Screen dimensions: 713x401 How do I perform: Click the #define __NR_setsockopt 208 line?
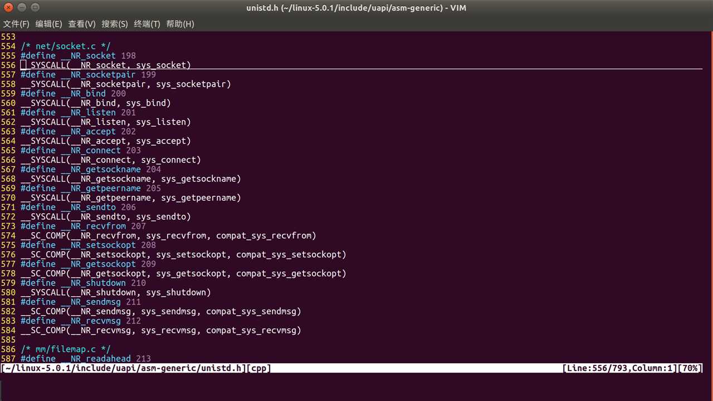click(x=88, y=245)
